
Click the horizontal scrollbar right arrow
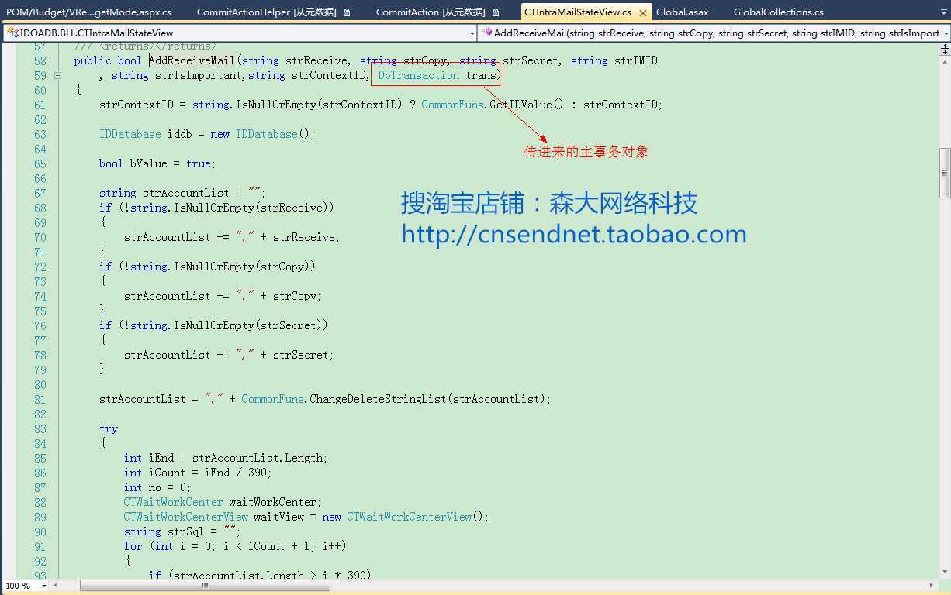coord(932,586)
